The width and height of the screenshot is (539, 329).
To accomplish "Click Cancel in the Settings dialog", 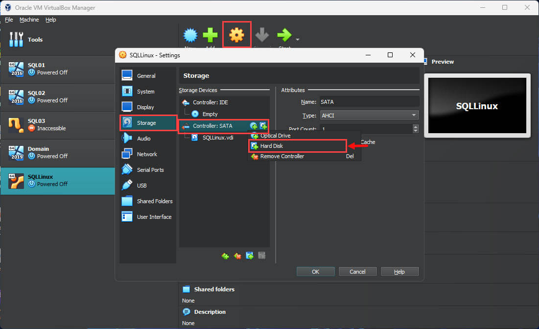I will coord(357,272).
